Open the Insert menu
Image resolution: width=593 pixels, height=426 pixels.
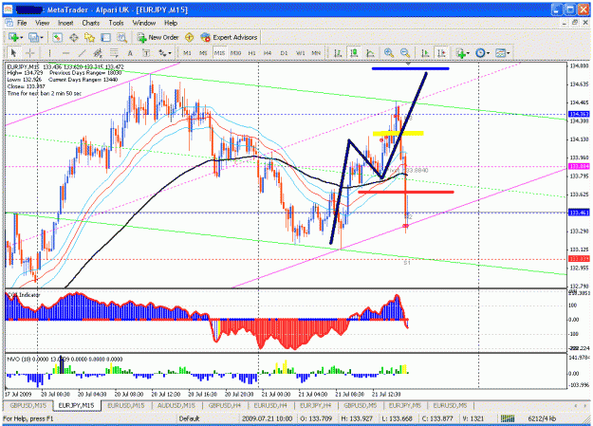[x=65, y=23]
